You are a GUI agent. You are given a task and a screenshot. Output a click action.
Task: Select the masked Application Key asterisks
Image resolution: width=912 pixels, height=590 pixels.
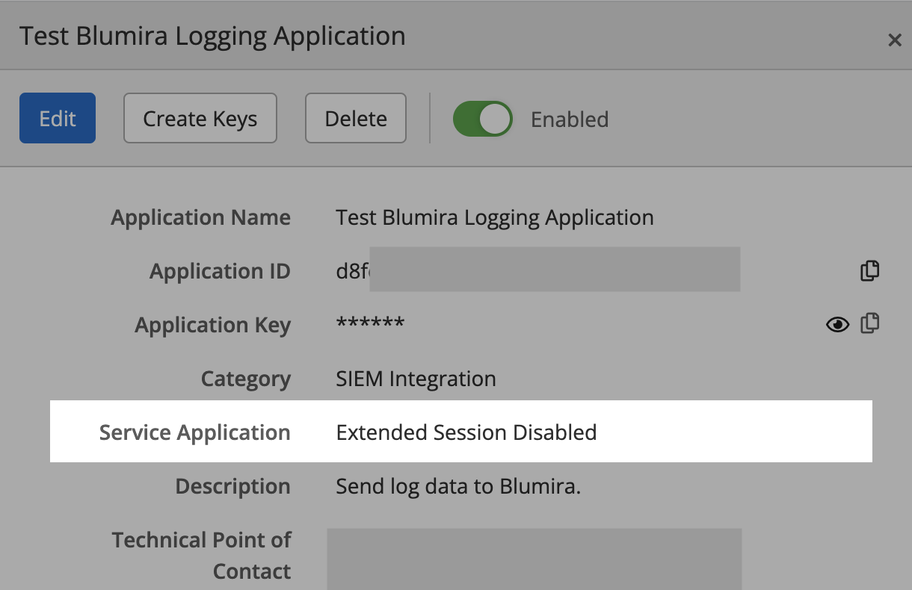(370, 324)
